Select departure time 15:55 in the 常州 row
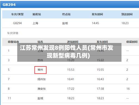 pyautogui.click(x=100, y=70)
